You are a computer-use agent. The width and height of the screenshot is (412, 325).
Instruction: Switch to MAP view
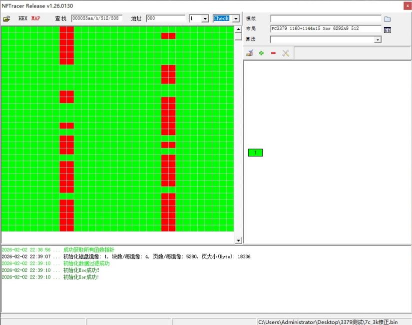pos(36,18)
